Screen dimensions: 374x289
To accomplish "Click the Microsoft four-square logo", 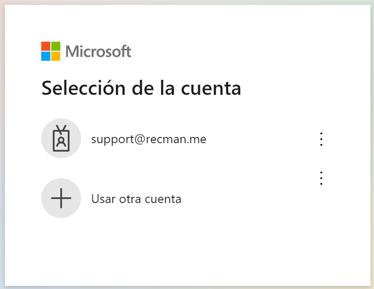I will 51,51.
